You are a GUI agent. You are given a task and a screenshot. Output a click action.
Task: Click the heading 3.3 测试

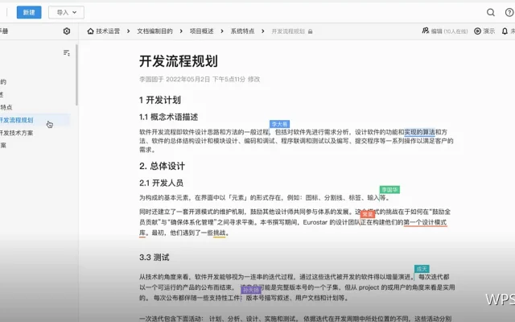point(154,258)
